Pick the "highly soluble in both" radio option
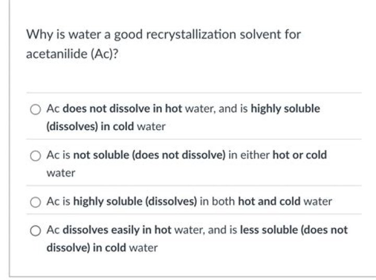 click(36, 201)
